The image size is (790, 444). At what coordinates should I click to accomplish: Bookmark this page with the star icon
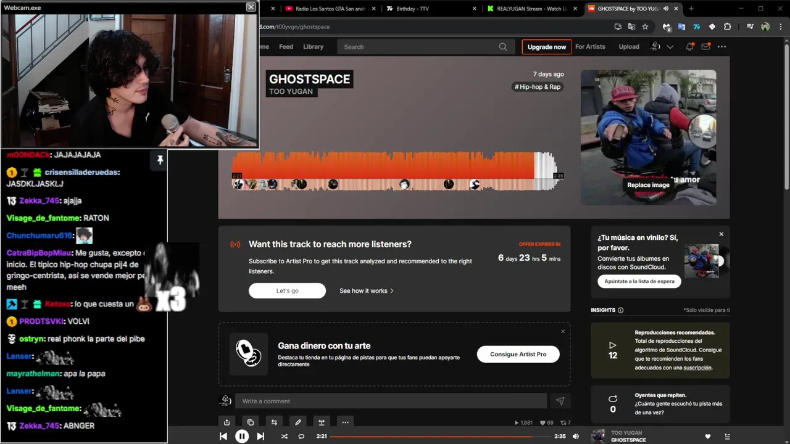[x=645, y=27]
